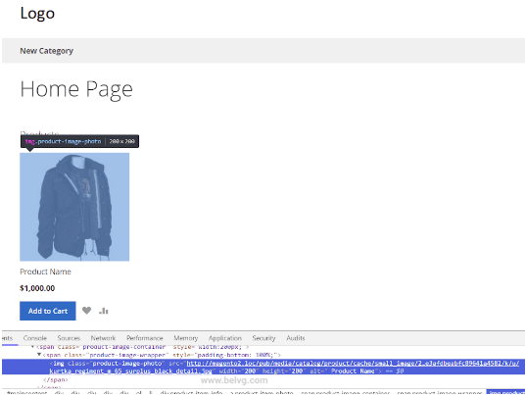Open the Product Name link

coord(45,272)
